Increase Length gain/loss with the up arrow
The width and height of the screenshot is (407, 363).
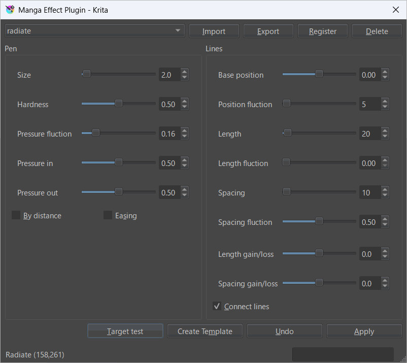coord(385,251)
